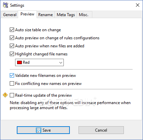
Task: Toggle Auto size table on change
Action: coord(12,30)
